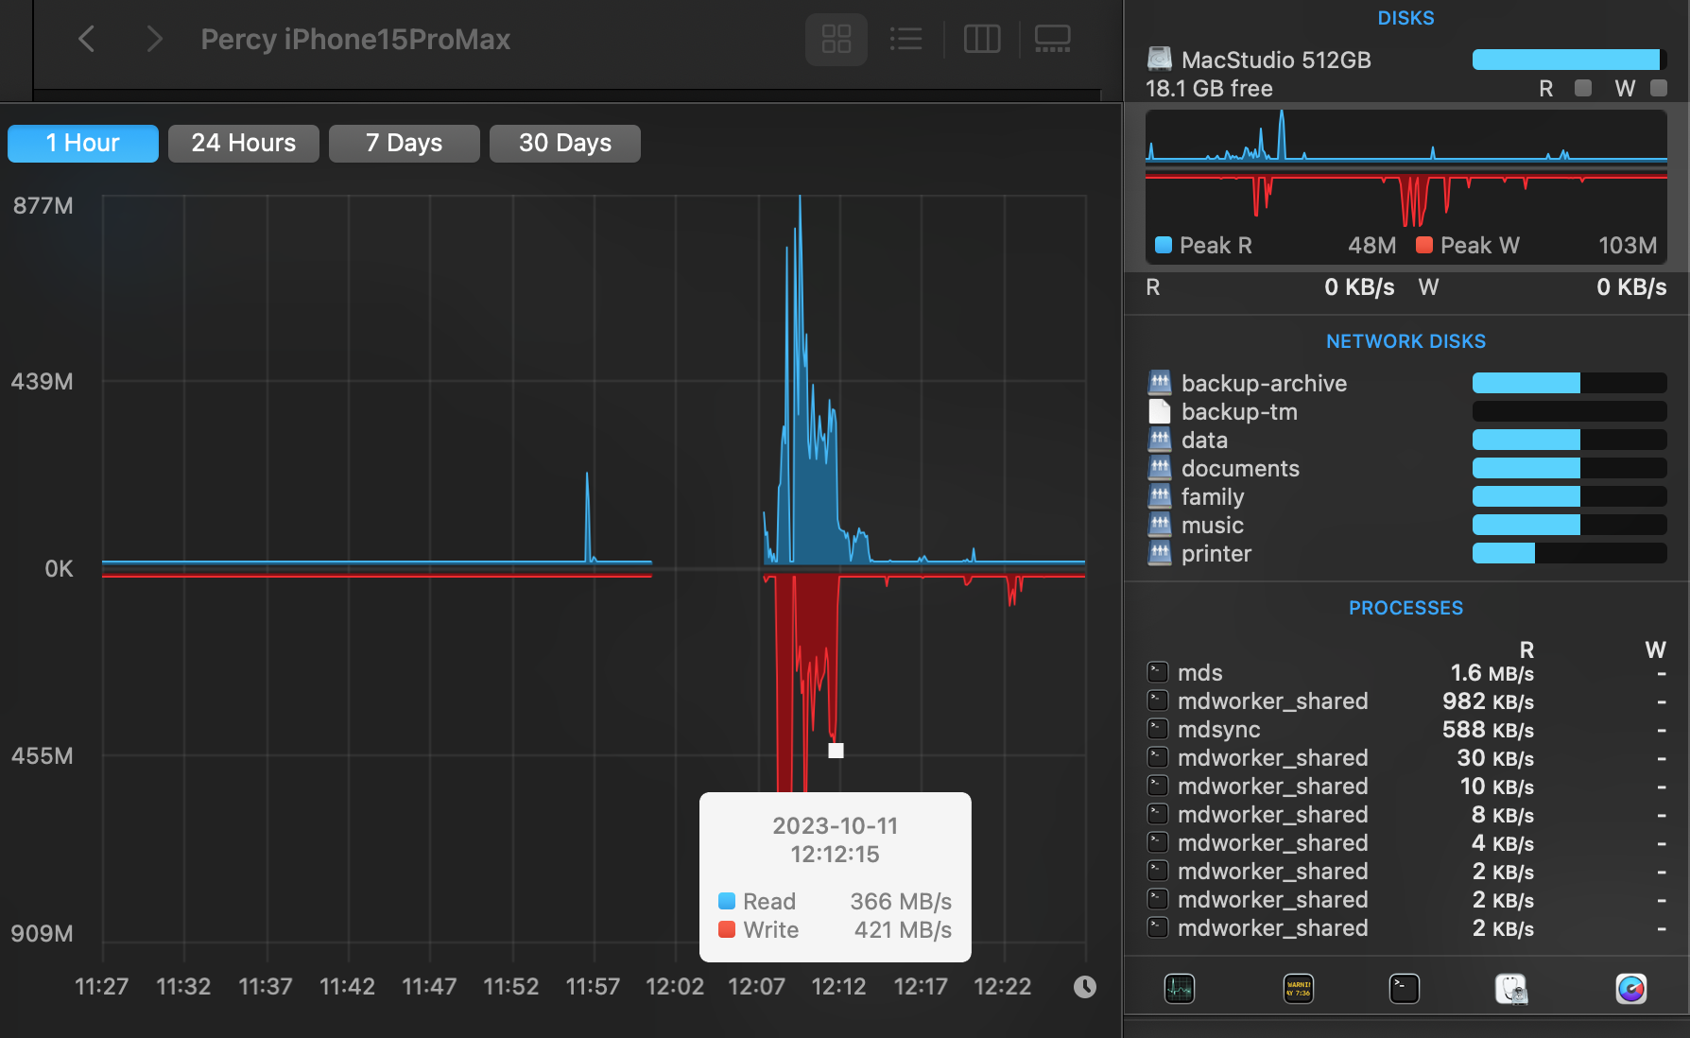Click the red Write swatch in tooltip
The width and height of the screenshot is (1690, 1038).
tap(727, 929)
